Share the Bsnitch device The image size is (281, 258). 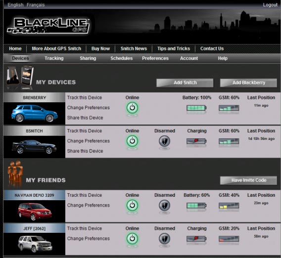point(85,151)
